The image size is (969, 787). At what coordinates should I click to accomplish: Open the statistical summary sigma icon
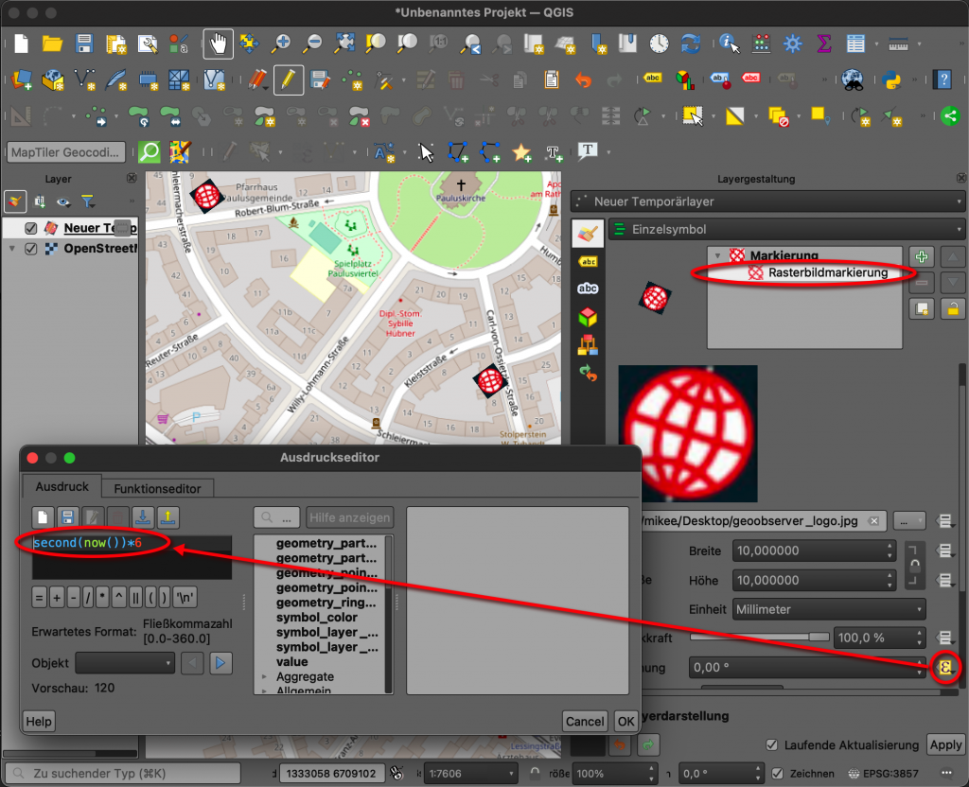(x=824, y=44)
